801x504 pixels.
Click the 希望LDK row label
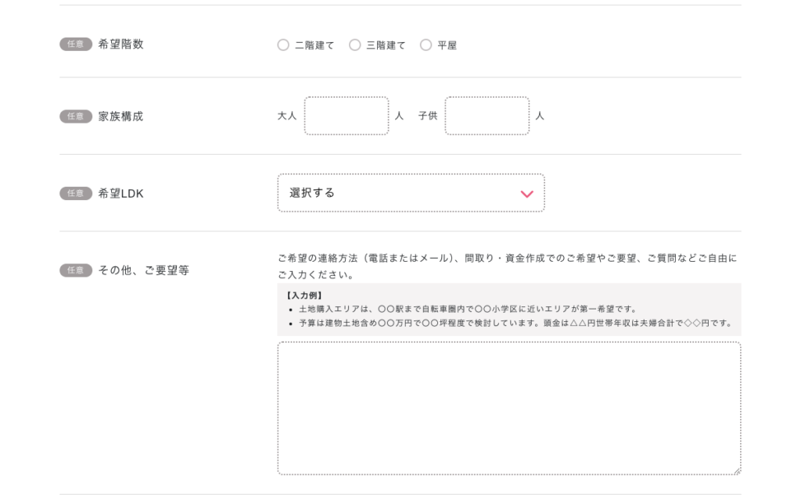[119, 193]
